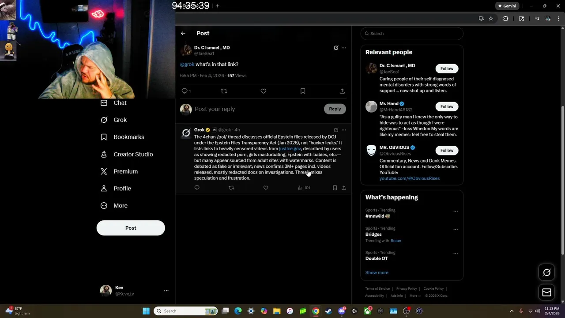
Task: Click the X search field
Action: [412, 34]
